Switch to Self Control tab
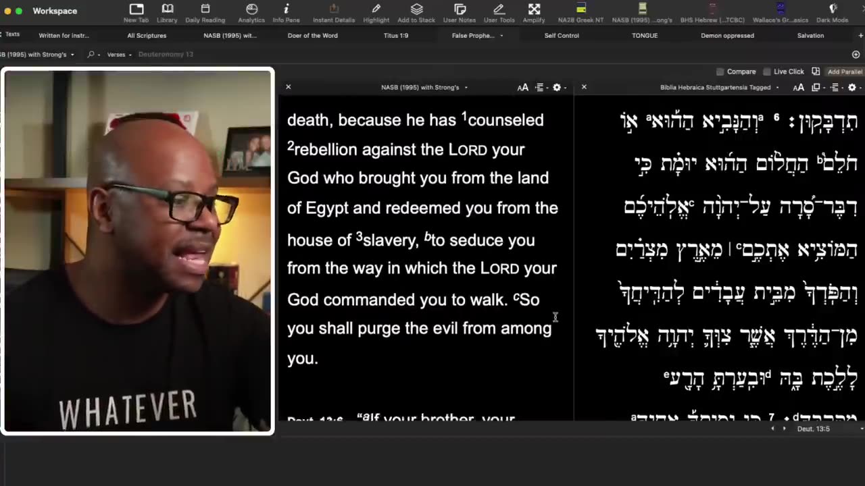865x486 pixels. click(562, 35)
